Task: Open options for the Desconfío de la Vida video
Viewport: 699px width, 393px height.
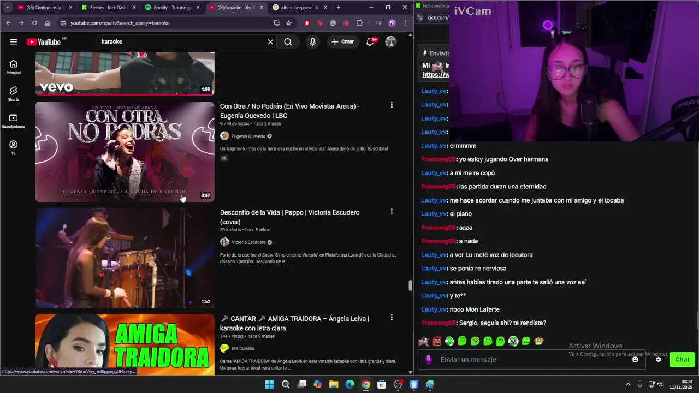Action: 392,211
